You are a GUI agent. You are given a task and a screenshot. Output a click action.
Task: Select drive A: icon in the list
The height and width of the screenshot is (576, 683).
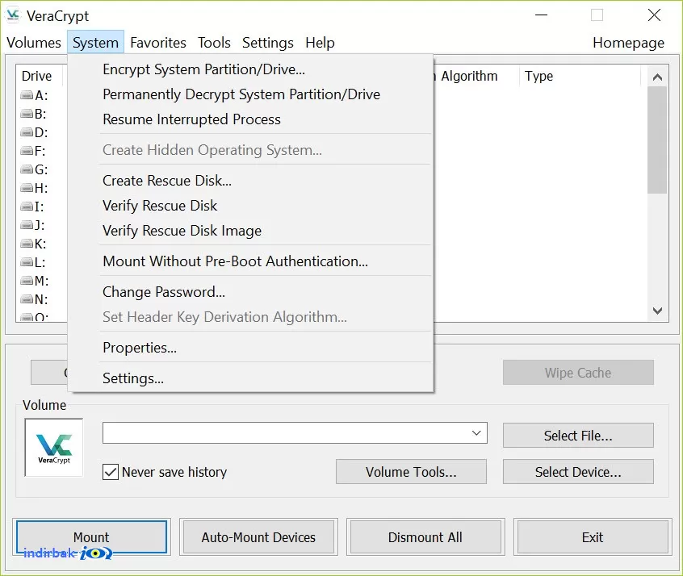(27, 95)
